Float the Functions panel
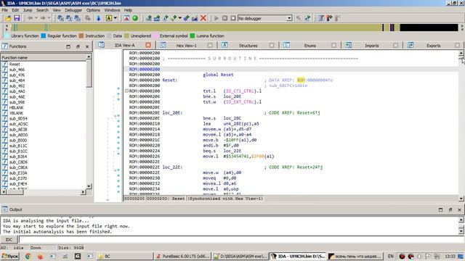Viewport: 465px width, 261px height. point(78,46)
